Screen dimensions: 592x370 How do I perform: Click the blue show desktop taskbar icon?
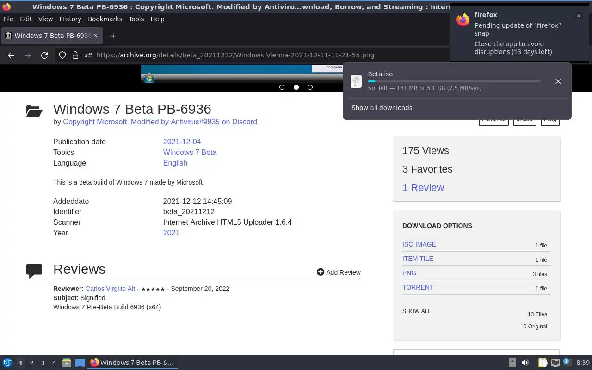click(x=80, y=363)
